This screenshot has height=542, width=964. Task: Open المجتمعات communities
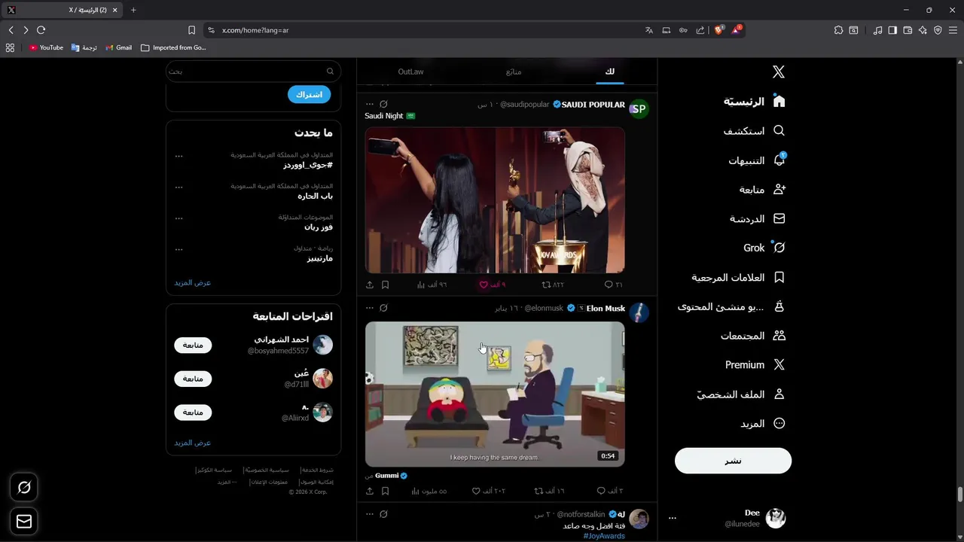[753, 336]
